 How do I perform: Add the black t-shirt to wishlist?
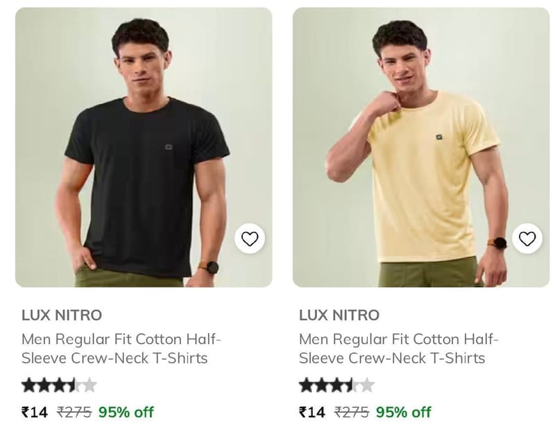point(250,239)
